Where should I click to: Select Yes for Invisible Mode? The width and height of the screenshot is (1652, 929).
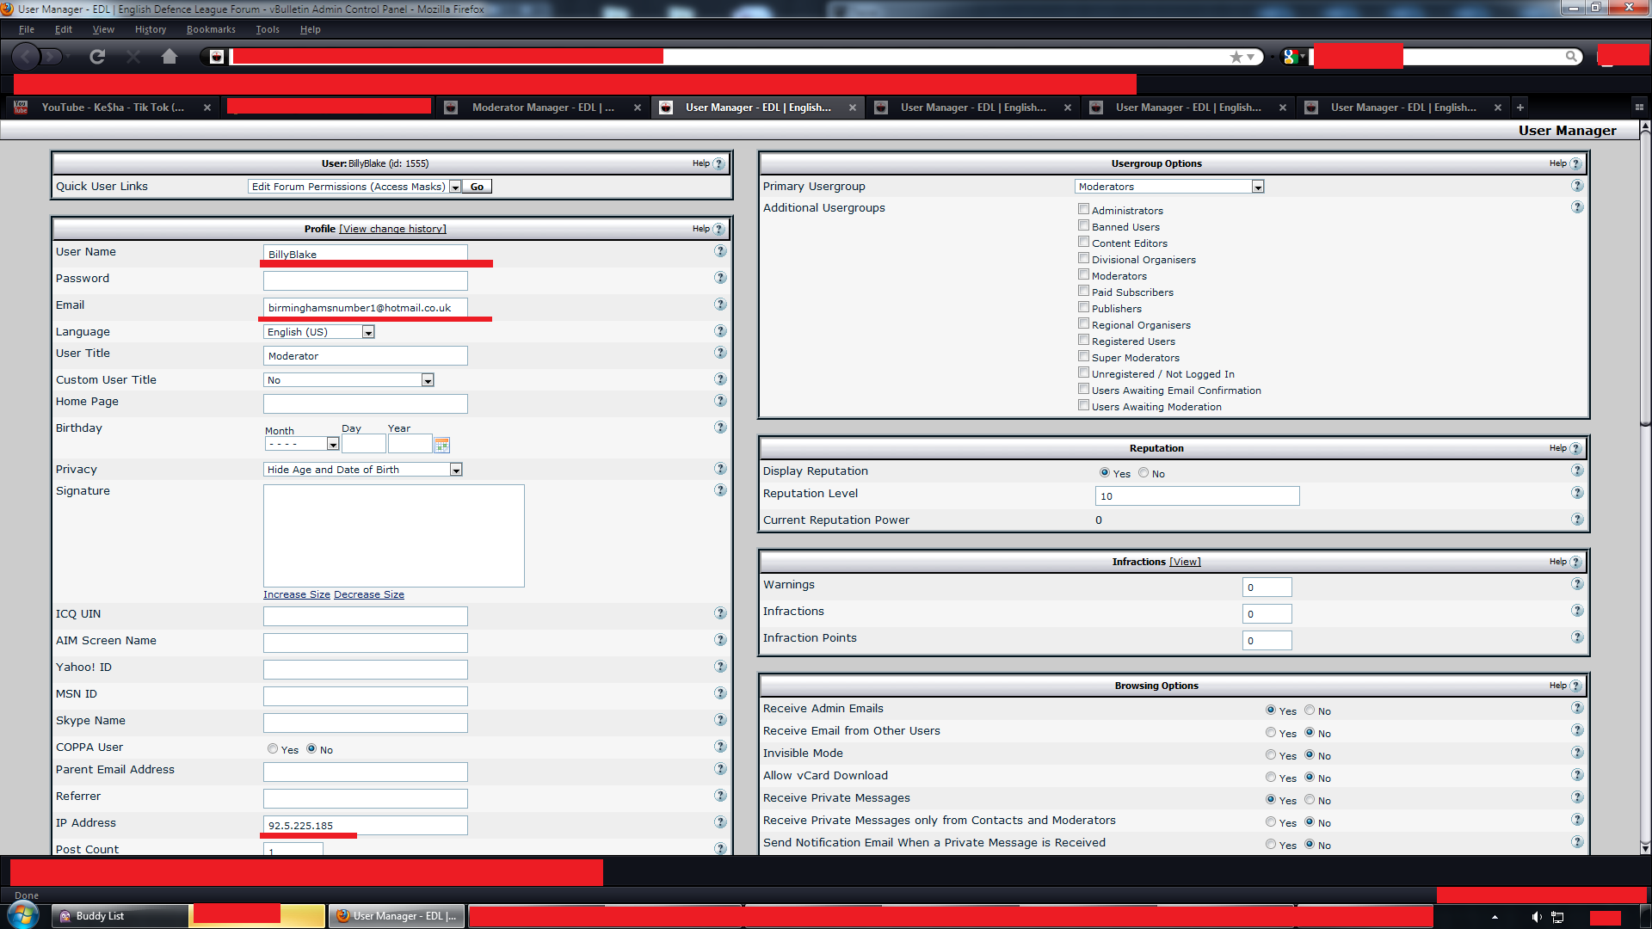[x=1271, y=755]
